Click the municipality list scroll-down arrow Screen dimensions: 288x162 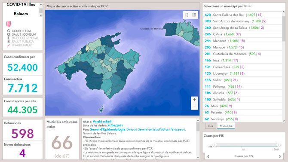[x=284, y=121]
